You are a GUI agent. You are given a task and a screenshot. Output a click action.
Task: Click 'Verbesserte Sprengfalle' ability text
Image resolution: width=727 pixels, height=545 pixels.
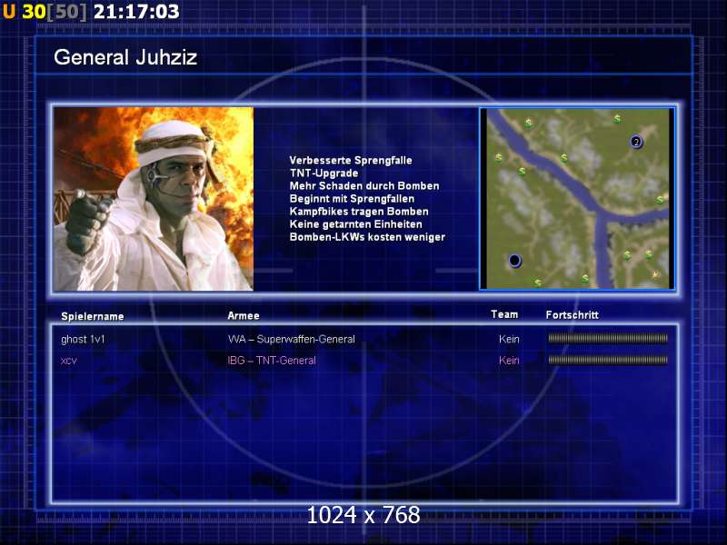tap(351, 161)
